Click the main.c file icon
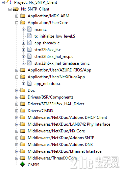 pyautogui.click(x=29, y=29)
